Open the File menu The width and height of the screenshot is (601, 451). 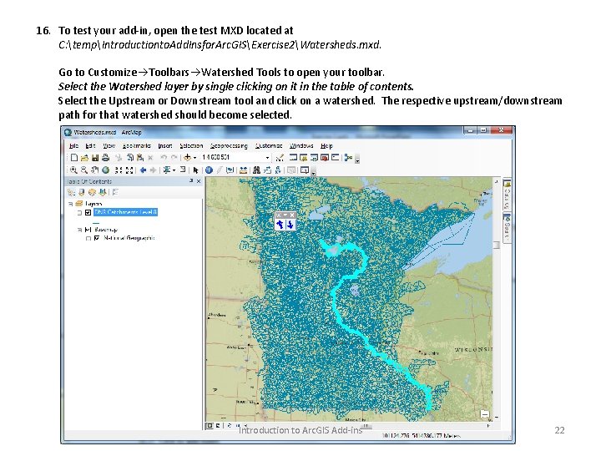[x=74, y=145]
